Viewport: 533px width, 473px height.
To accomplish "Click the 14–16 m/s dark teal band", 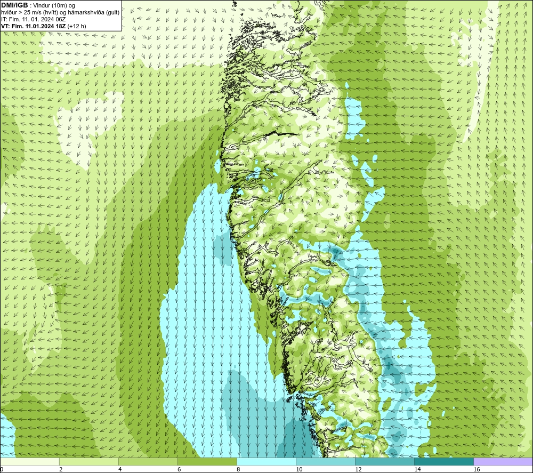I will tap(444, 461).
